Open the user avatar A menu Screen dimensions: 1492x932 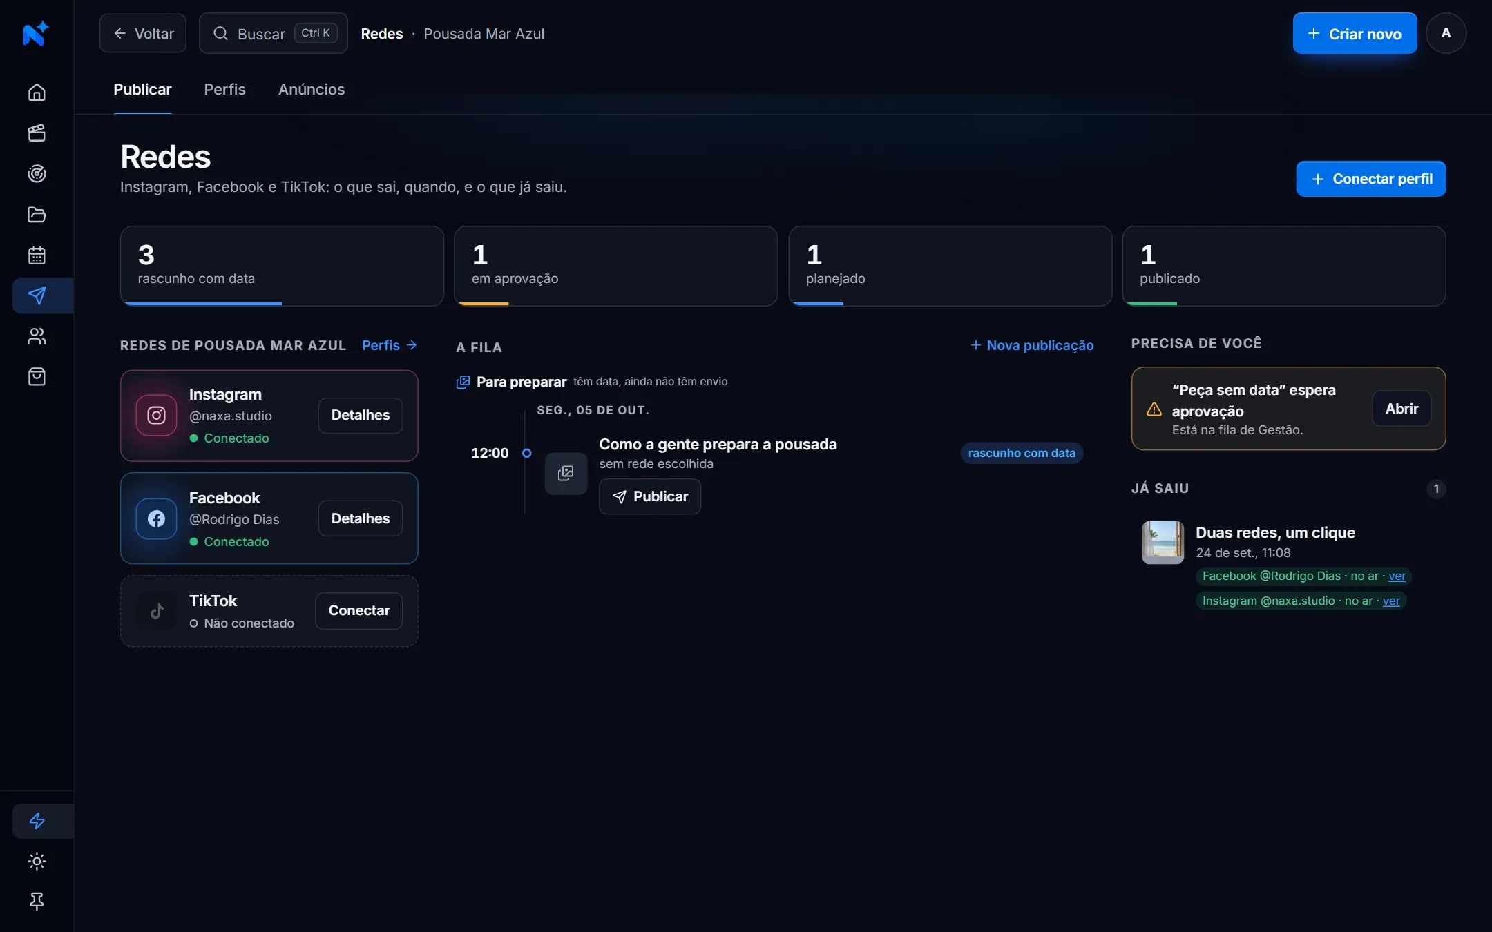[1446, 33]
